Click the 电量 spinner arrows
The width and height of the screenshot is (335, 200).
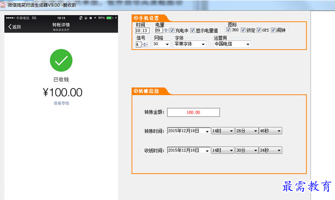166,30
